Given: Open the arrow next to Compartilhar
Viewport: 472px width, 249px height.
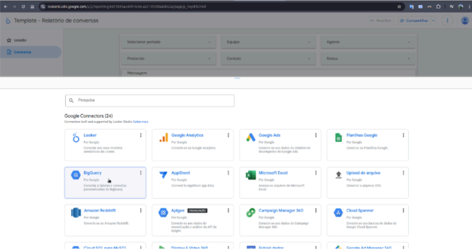Looking at the screenshot, I should tap(433, 21).
